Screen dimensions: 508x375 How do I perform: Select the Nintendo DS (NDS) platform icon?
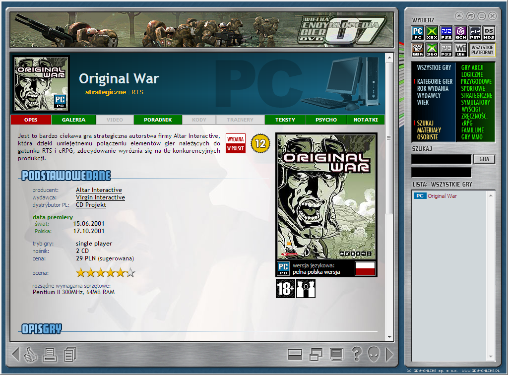click(x=489, y=33)
